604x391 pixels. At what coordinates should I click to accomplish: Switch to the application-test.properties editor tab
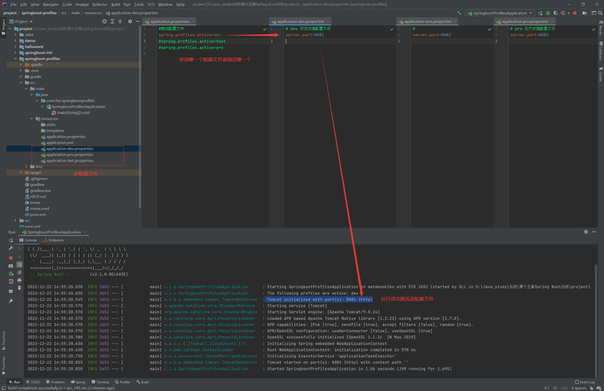[427, 21]
